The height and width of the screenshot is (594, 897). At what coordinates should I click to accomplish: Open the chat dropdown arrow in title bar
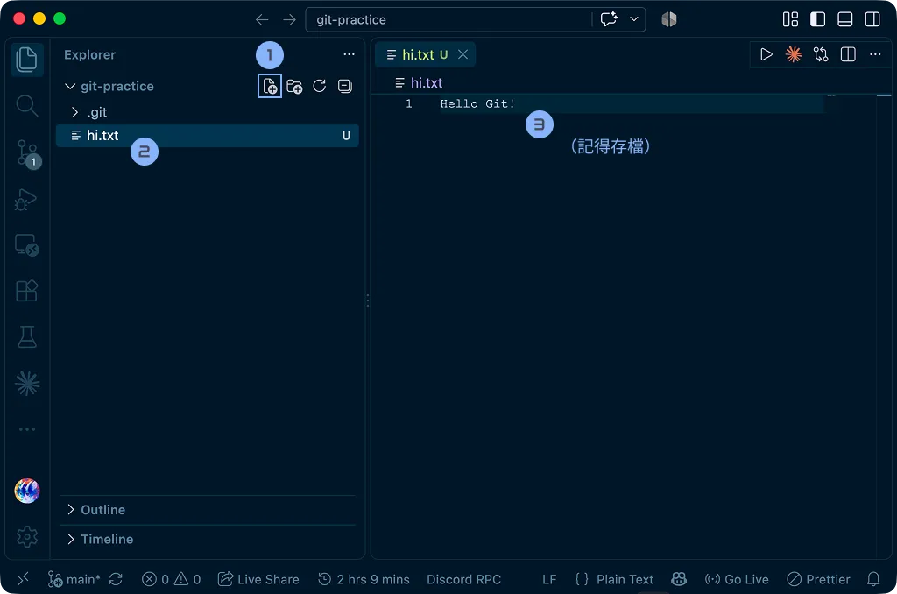click(x=634, y=19)
